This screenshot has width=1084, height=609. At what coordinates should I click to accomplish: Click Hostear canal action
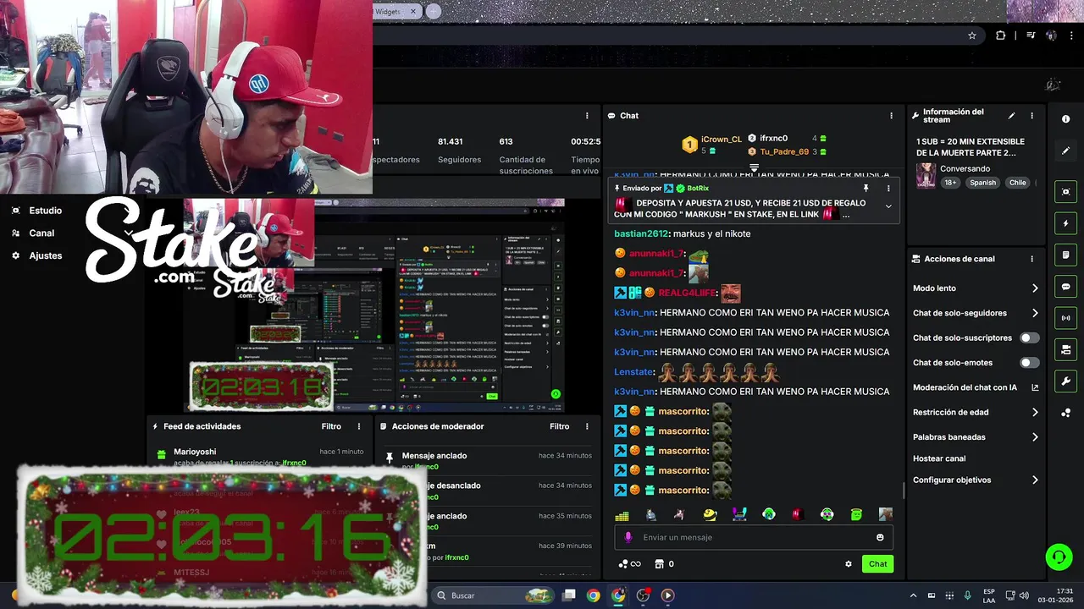point(939,458)
